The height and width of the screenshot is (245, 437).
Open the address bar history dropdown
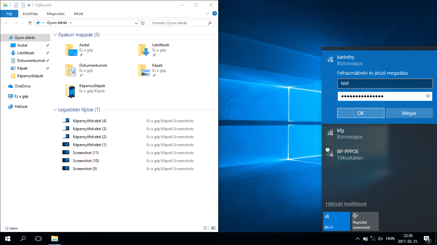136,23
